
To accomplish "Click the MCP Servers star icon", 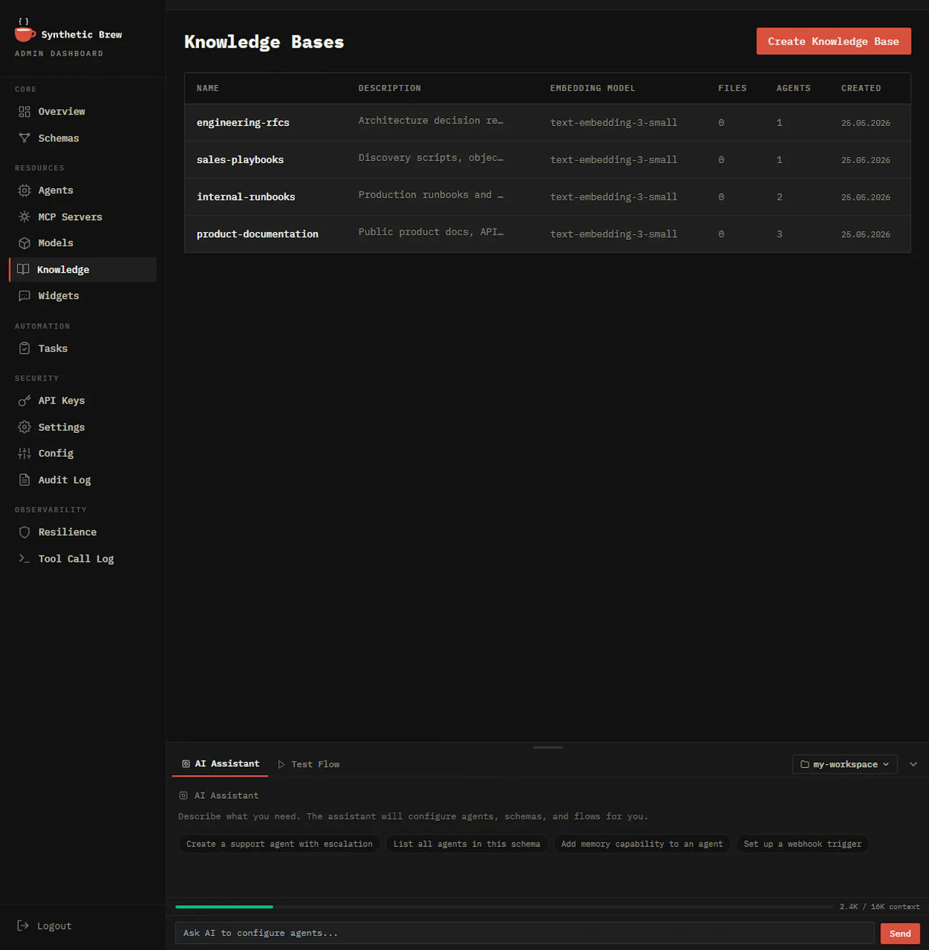I will click(24, 217).
